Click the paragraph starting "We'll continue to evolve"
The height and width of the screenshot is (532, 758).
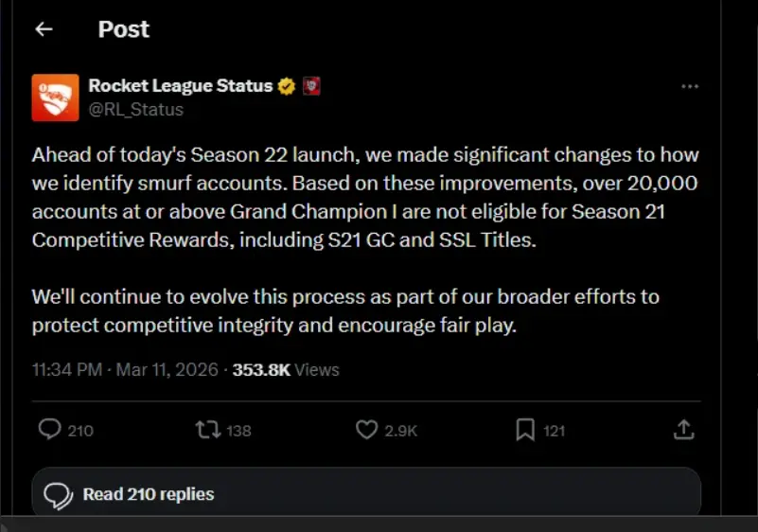[x=345, y=310]
